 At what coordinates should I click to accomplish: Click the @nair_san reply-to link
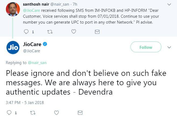coord(37,63)
